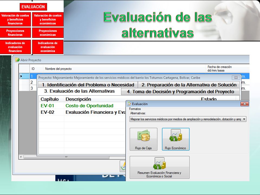Click the Fecha de creación column header
260x195 pixels.
227,69
